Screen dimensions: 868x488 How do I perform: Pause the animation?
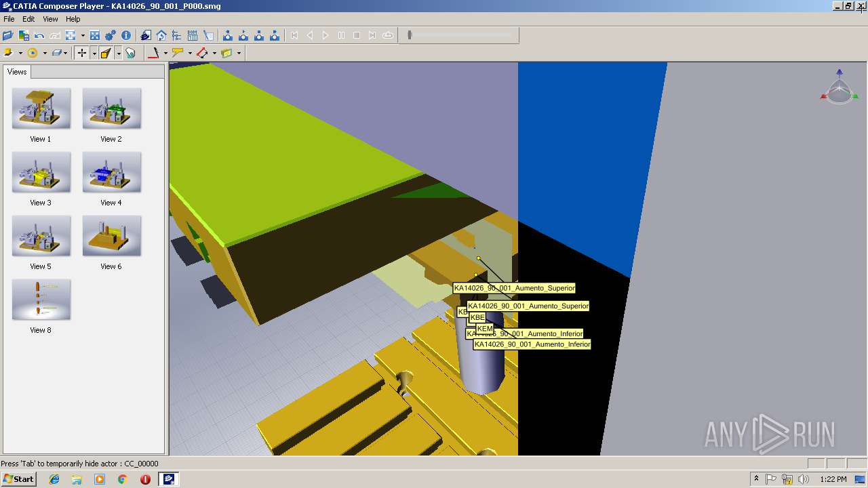(341, 35)
